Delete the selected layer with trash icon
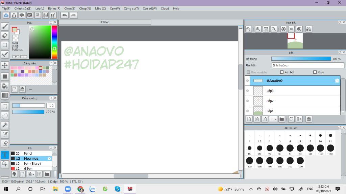Screen dimensions: 346x194 (x=309, y=119)
